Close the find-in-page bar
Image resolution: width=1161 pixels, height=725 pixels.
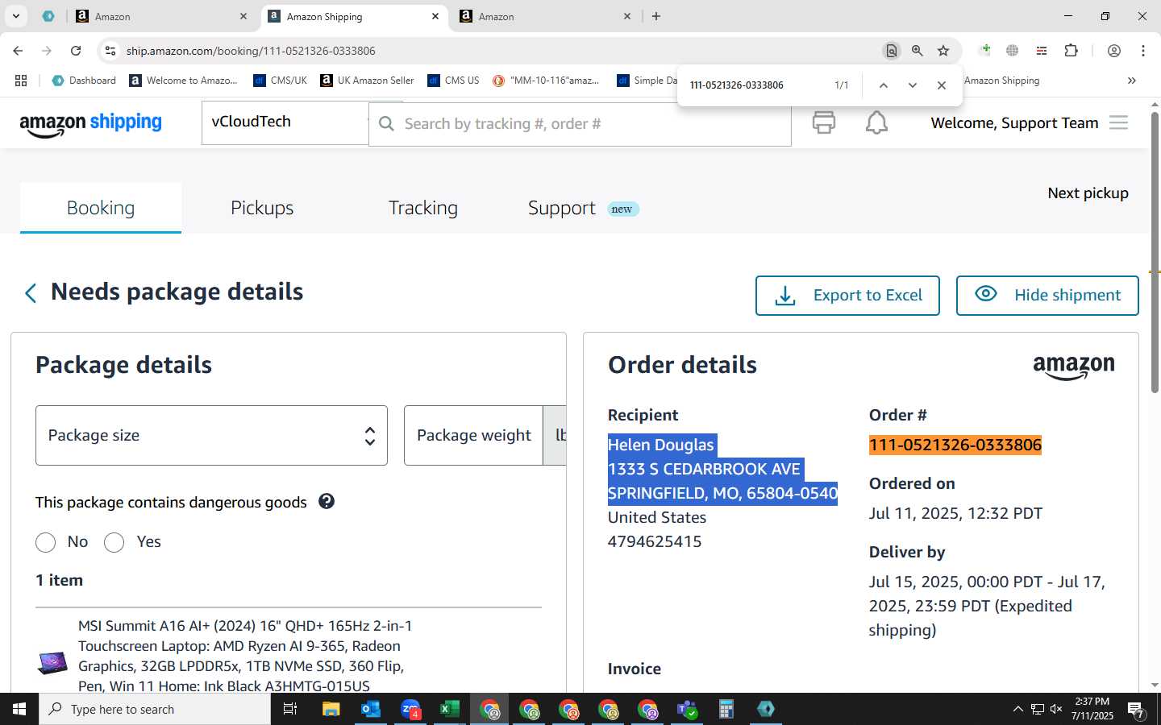tap(942, 85)
